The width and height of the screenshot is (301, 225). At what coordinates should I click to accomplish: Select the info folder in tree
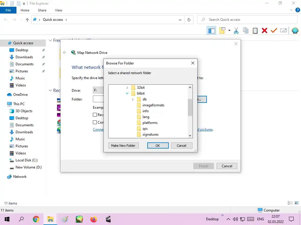tap(143, 111)
